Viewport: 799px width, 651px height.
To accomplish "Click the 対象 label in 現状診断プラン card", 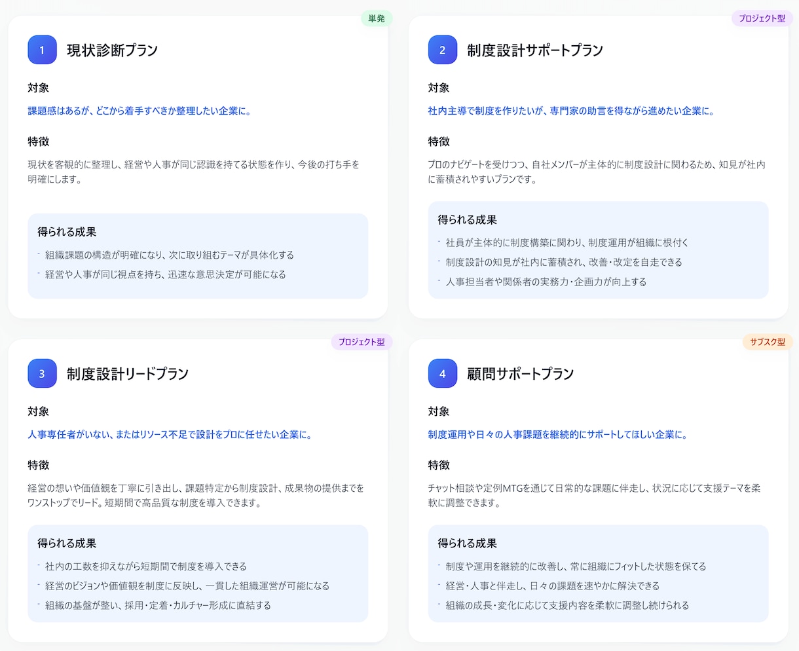I will [38, 88].
